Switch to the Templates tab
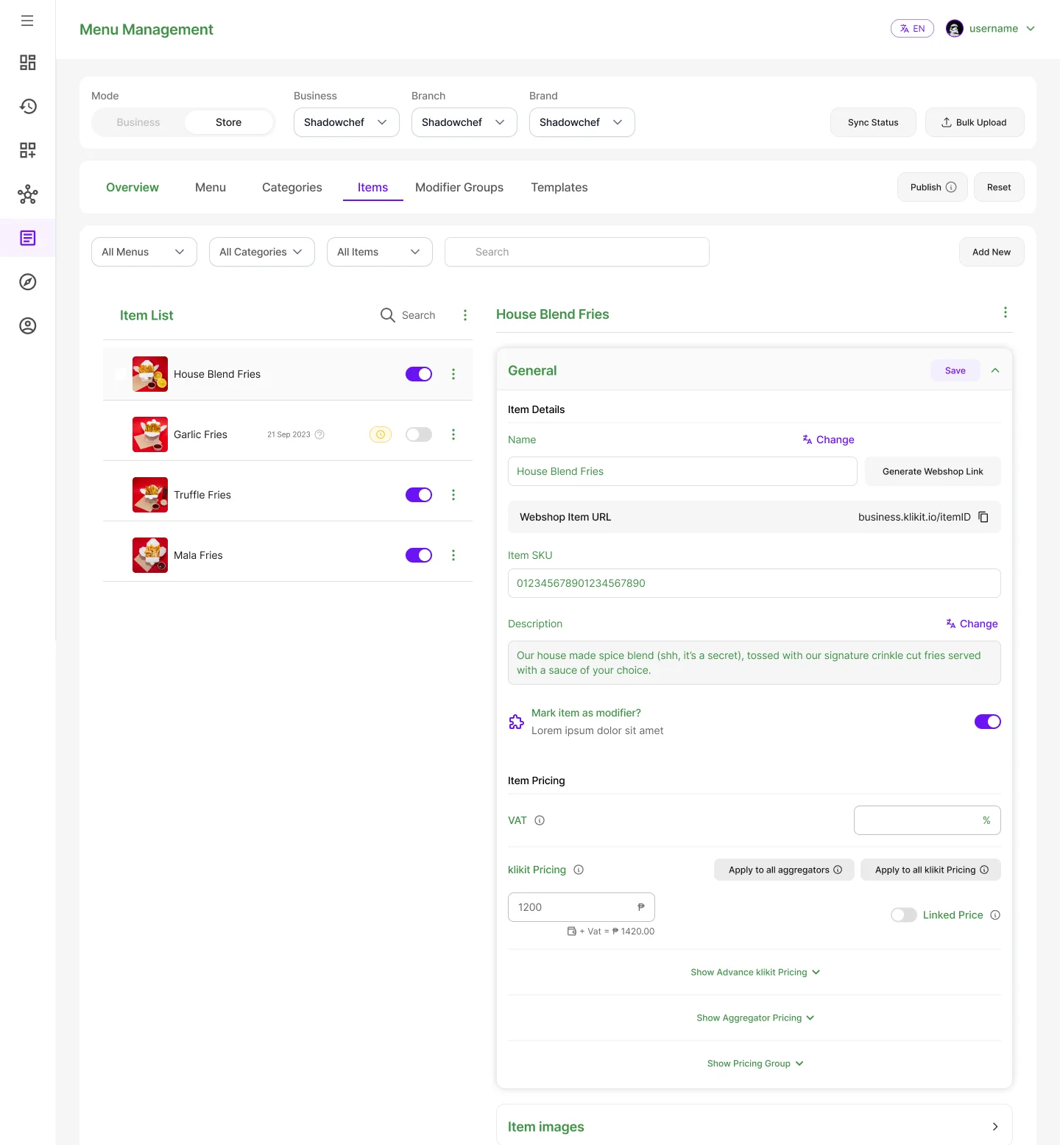This screenshot has height=1145, width=1060. pyautogui.click(x=559, y=187)
